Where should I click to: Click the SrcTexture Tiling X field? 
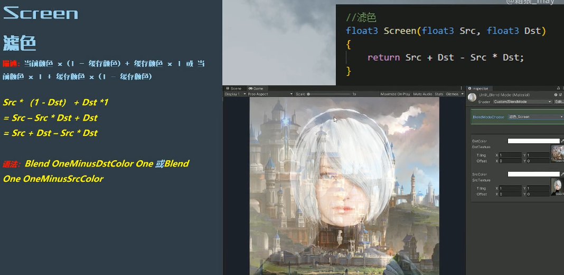tap(511, 188)
